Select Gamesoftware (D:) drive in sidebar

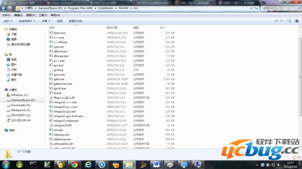(x=23, y=100)
